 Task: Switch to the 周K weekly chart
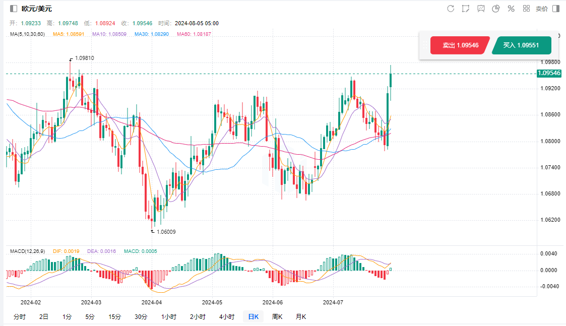coord(277,317)
